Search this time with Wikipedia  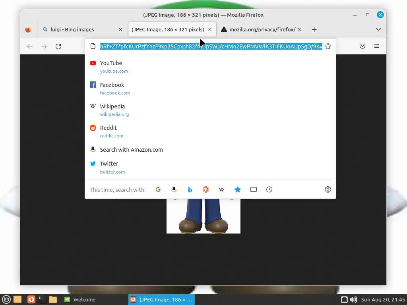(222, 189)
